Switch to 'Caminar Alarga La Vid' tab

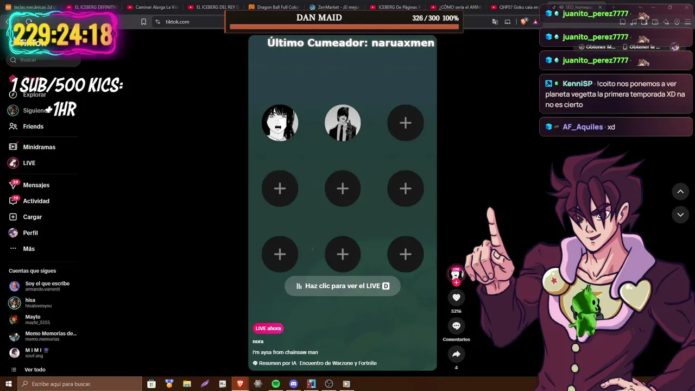[x=153, y=7]
